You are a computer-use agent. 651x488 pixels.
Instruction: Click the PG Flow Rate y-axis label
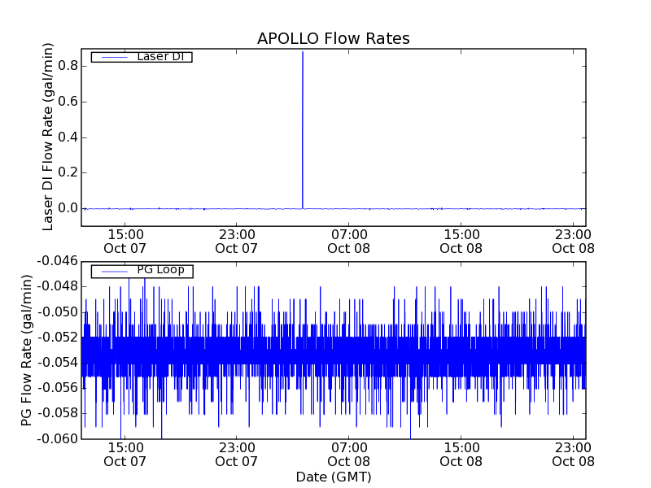pyautogui.click(x=28, y=350)
